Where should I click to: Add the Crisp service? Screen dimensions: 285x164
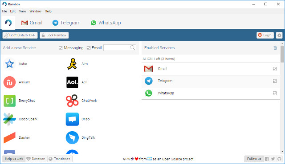tap(72, 119)
